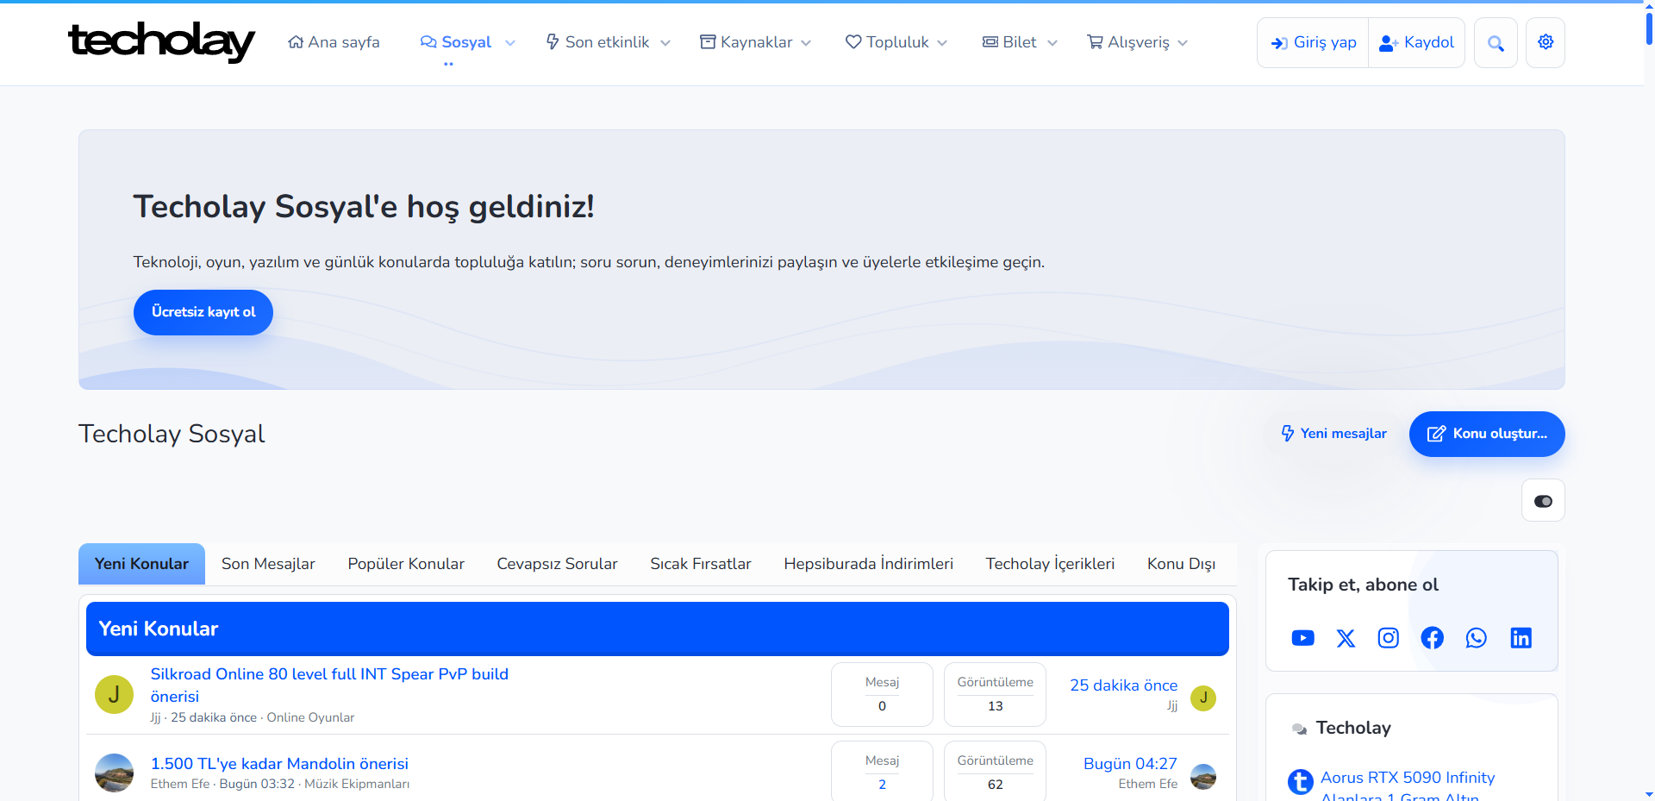Screen dimensions: 1655x801
Task: Open Topluluk navigation item
Action: [887, 42]
